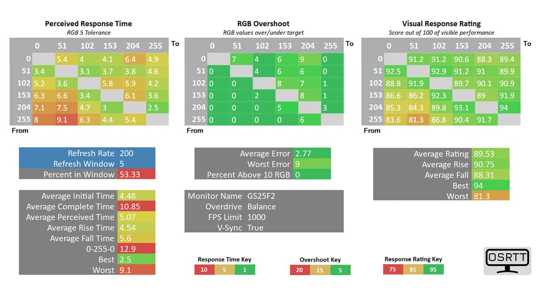Click the Monitor Name value GS25F2
541x304 pixels.
(x=262, y=196)
